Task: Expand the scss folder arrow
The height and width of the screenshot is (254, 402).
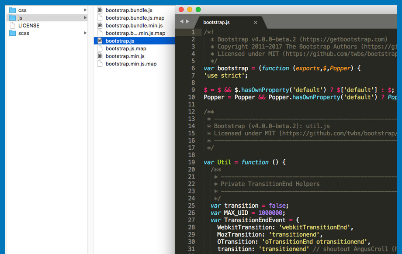Action: pyautogui.click(x=85, y=33)
